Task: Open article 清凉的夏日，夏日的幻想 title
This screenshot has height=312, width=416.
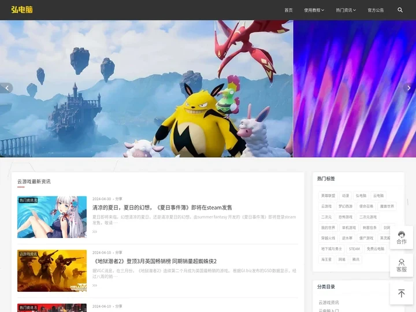Action: coord(162,207)
